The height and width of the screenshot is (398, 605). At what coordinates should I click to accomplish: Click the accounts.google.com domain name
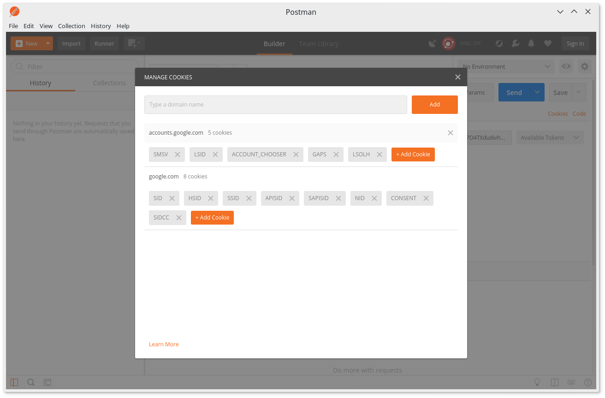pyautogui.click(x=176, y=133)
